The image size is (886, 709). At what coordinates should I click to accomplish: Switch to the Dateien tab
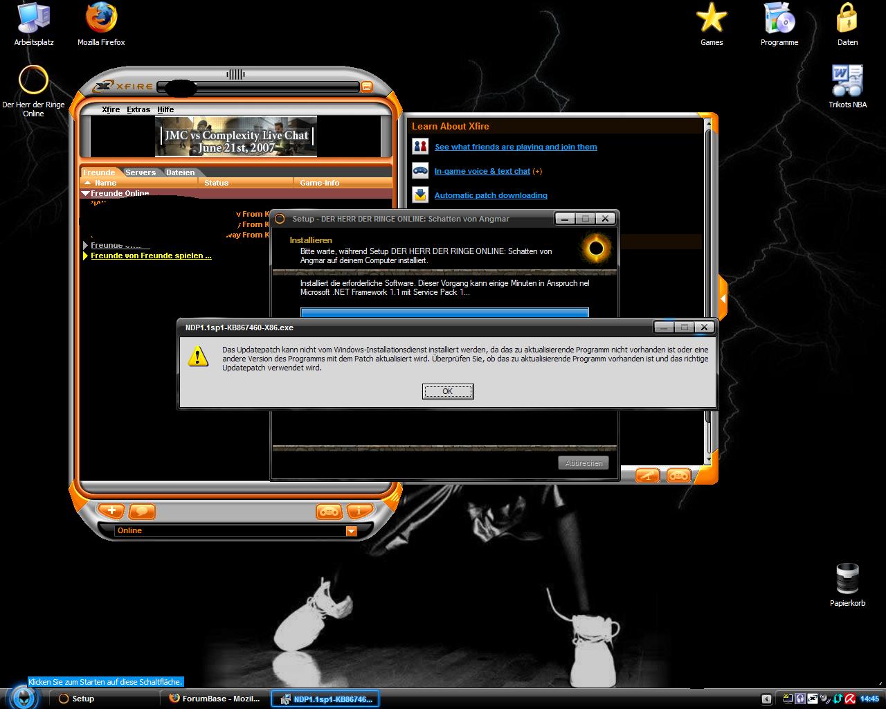coord(180,172)
